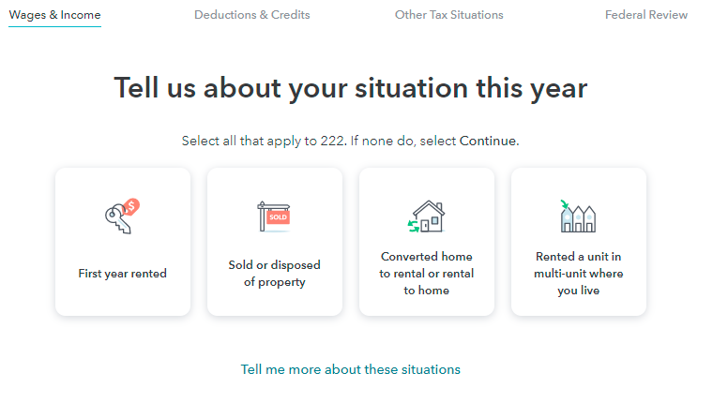Screen dimensions: 713x418
Task: Click the red SOLD placard on the sign
Action: [x=278, y=216]
